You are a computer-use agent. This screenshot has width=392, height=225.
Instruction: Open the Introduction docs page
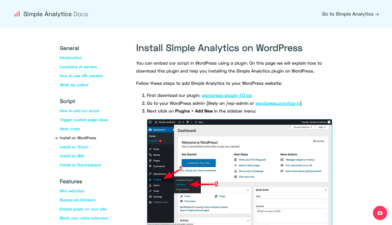[71, 58]
